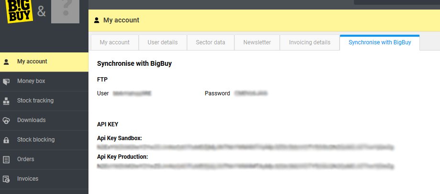Click the Downloads cloud icon
Screen dimensions: 440x194
point(6,121)
